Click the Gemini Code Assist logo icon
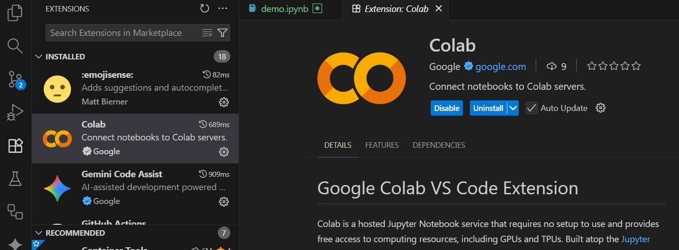The height and width of the screenshot is (250, 679). point(57,188)
